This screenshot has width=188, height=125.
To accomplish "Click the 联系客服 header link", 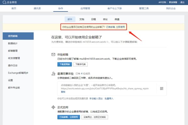I will click(173, 2).
